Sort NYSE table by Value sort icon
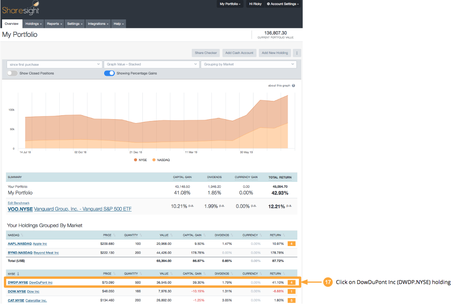The height and width of the screenshot is (305, 453). coord(171,274)
